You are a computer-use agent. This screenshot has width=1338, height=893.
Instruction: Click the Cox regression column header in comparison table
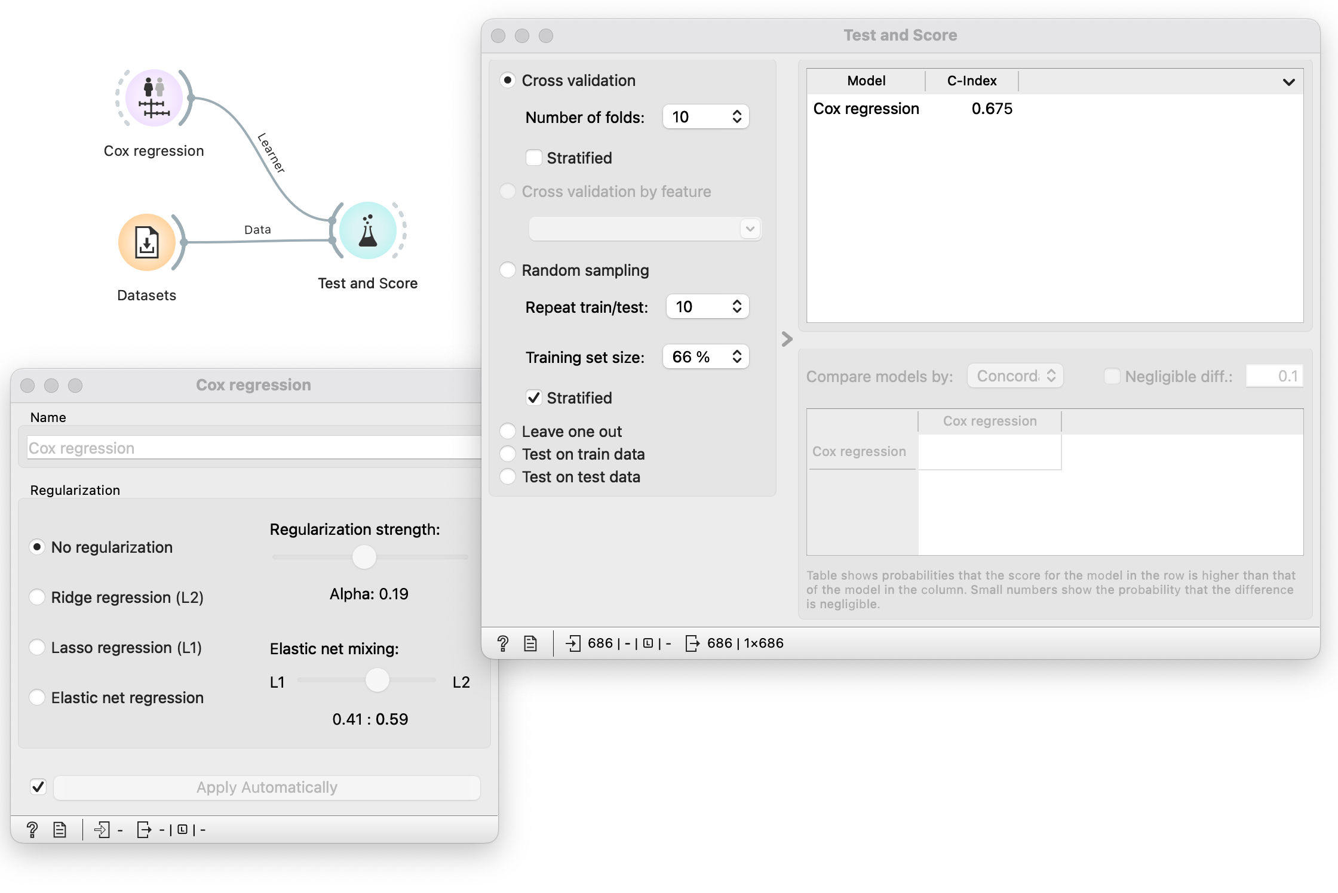click(x=990, y=421)
